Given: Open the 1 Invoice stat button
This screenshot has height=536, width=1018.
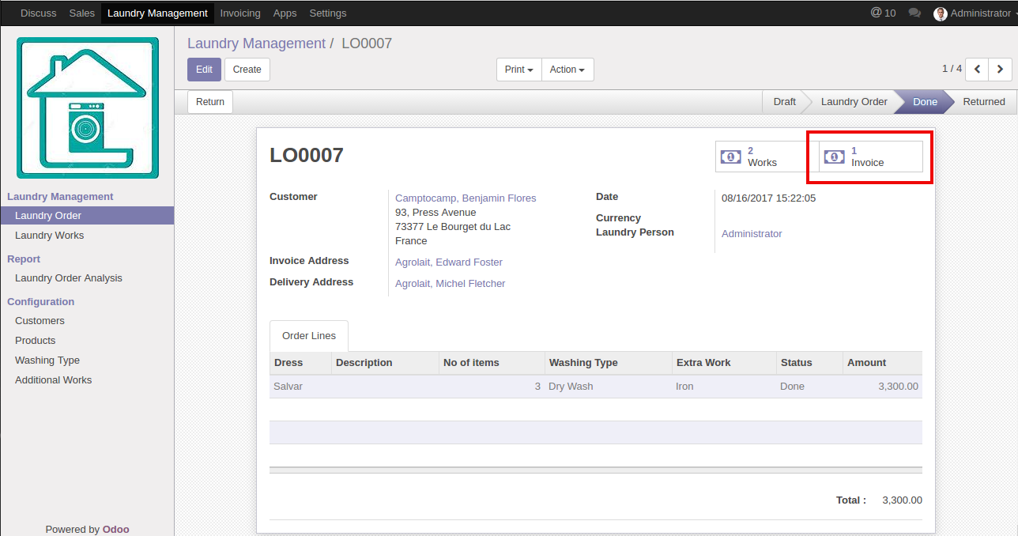Looking at the screenshot, I should [x=870, y=157].
